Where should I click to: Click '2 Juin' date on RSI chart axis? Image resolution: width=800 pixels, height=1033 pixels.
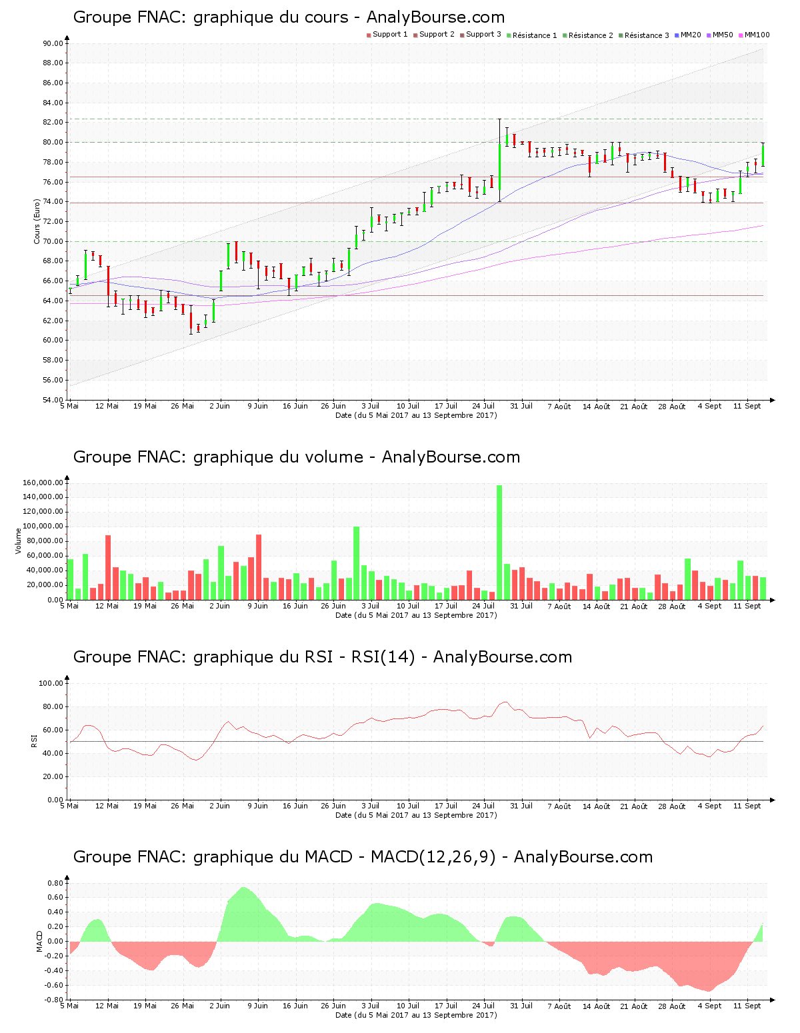point(219,806)
